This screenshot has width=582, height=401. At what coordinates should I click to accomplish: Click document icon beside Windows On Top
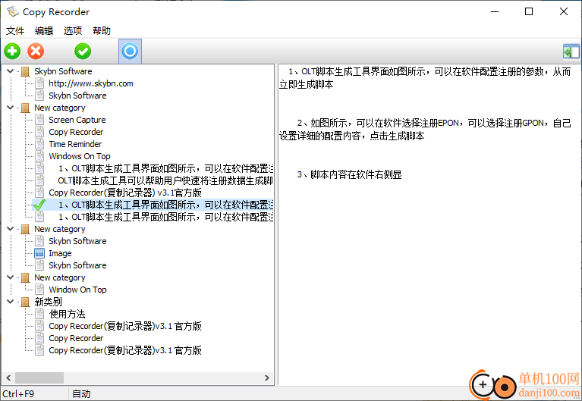coord(39,156)
